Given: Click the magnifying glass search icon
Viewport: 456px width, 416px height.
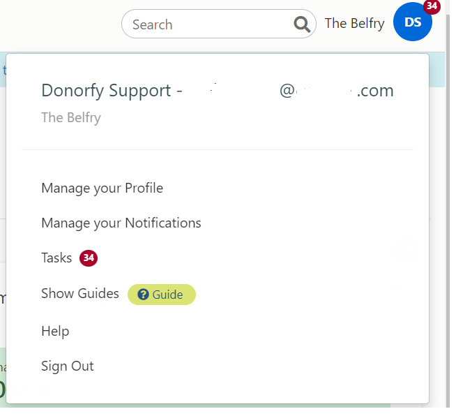Looking at the screenshot, I should tap(302, 24).
